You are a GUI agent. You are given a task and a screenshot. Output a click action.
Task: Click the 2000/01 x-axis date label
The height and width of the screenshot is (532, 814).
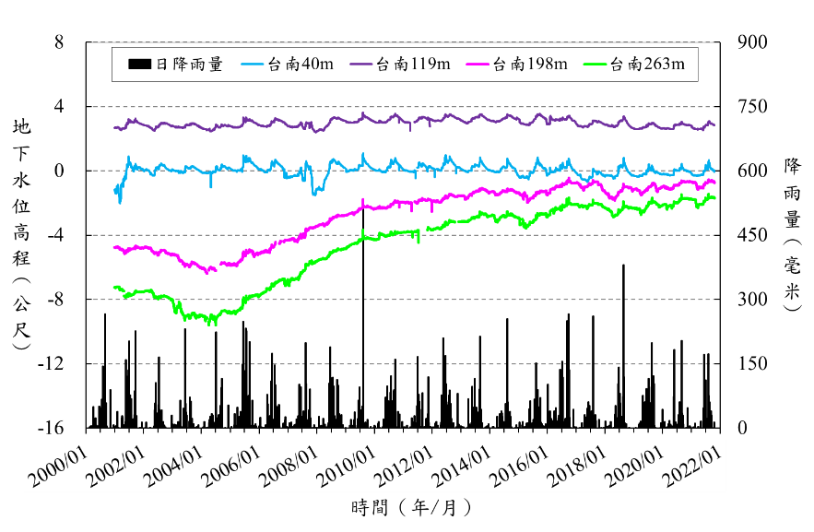(57, 465)
